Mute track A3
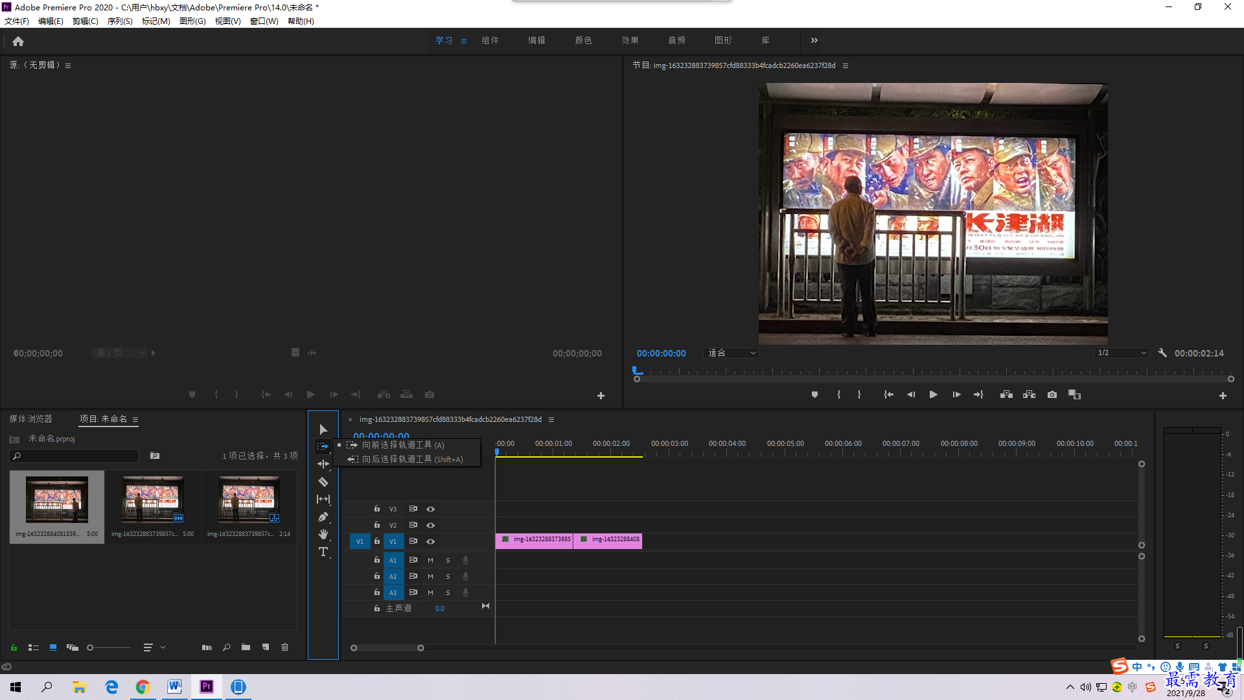 [430, 592]
